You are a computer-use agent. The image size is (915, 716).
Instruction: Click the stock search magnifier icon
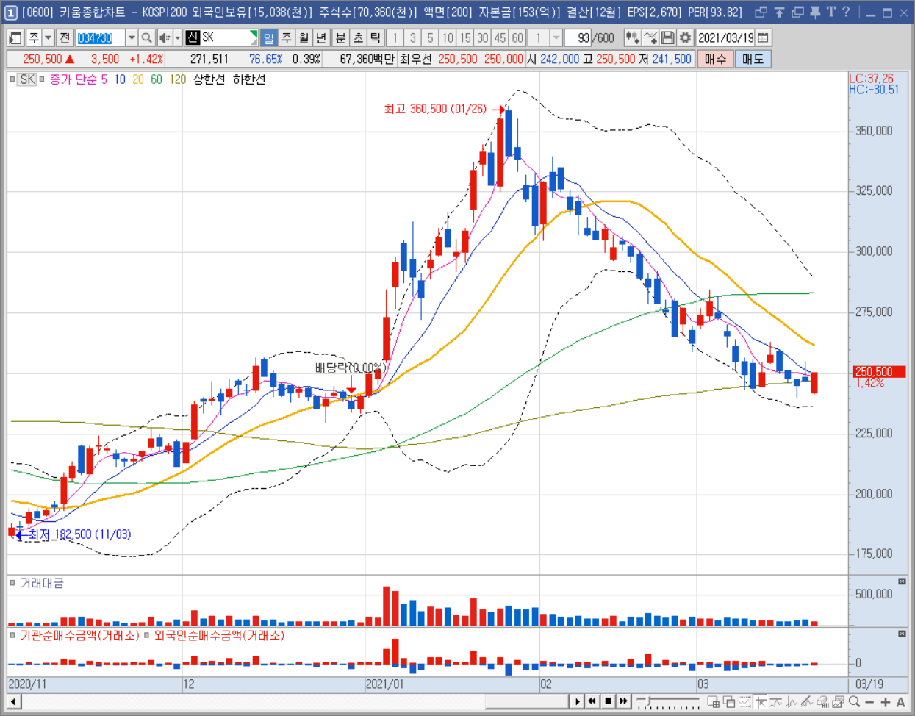(x=147, y=37)
